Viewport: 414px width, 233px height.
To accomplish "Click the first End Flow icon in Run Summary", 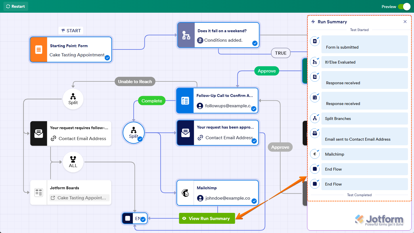I will pyautogui.click(x=315, y=169).
